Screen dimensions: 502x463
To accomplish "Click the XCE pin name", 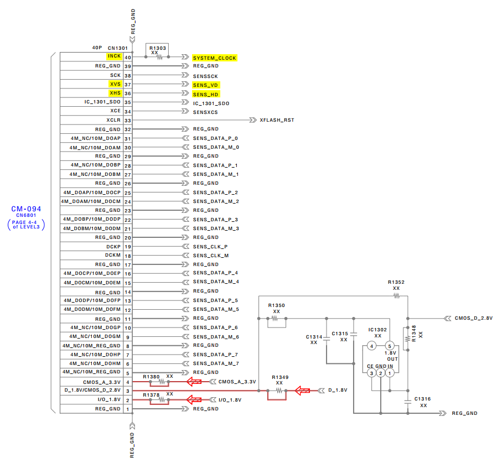I will pos(116,111).
